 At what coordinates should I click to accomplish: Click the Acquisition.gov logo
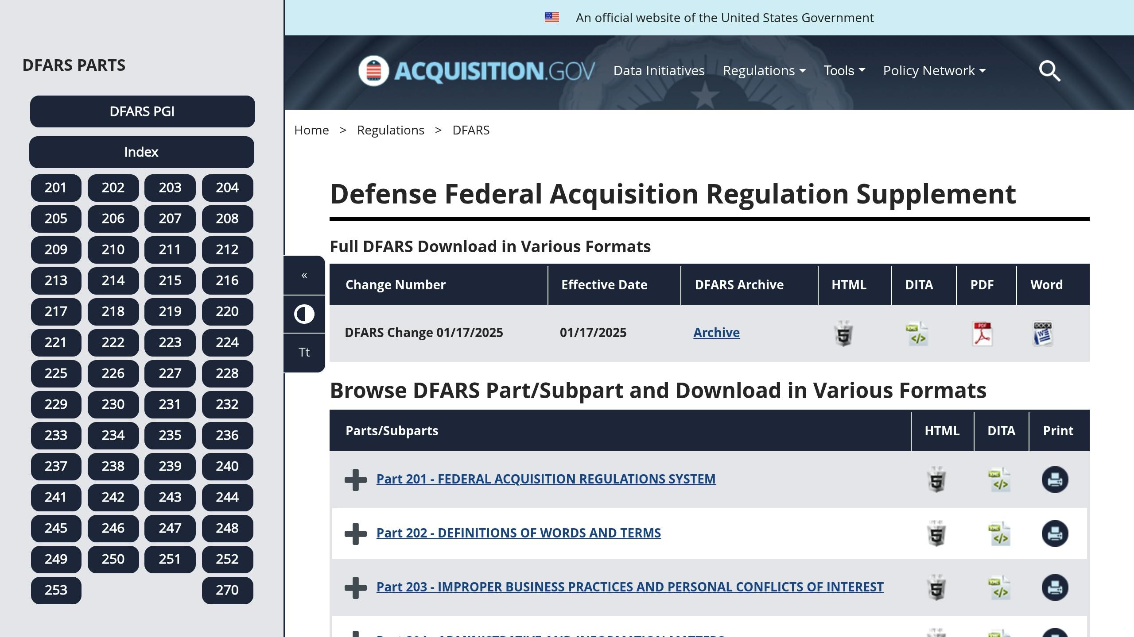(476, 71)
